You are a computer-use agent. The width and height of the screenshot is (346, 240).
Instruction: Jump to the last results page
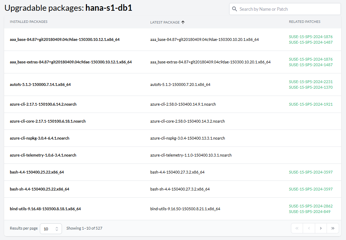[332, 228]
